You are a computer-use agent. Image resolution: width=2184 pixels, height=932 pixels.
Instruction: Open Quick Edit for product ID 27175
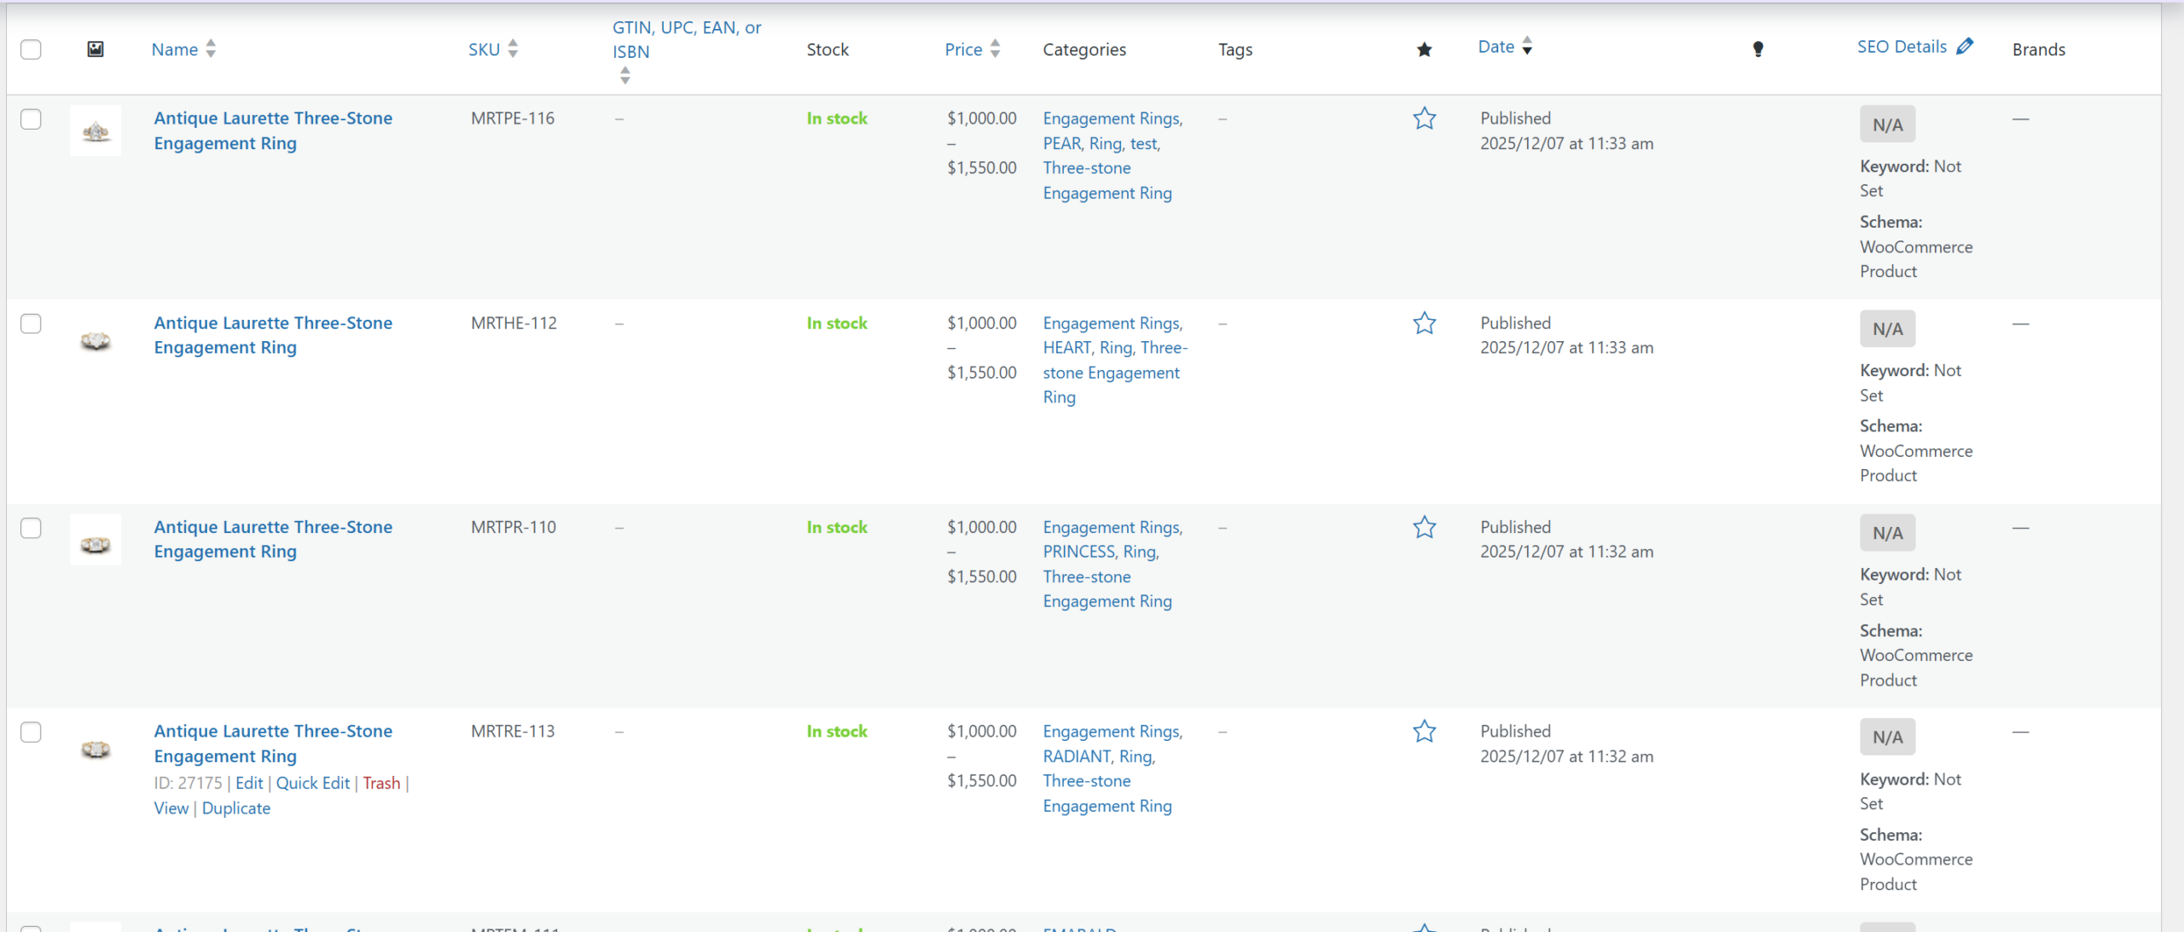[312, 783]
